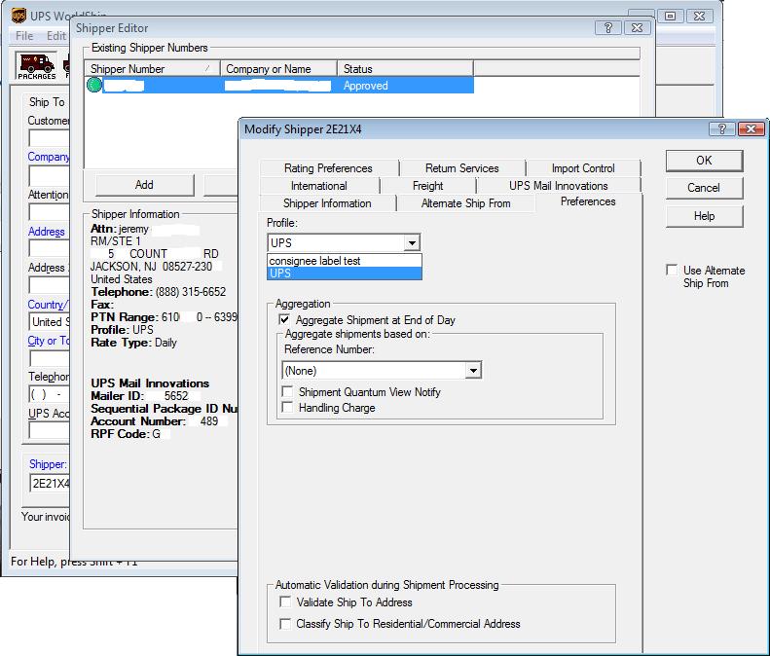Click the UPS shield logo in WorldShip title bar
The height and width of the screenshot is (656, 770).
tap(18, 16)
